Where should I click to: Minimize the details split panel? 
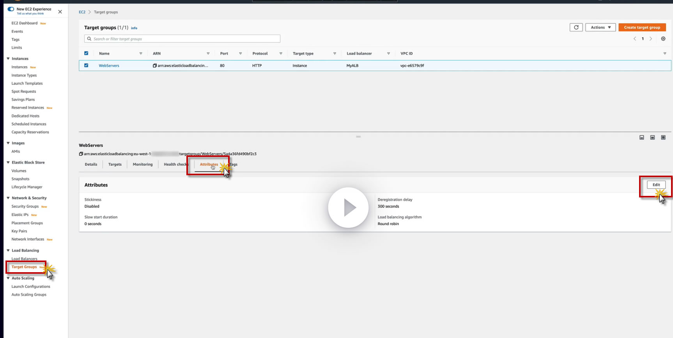(x=642, y=137)
